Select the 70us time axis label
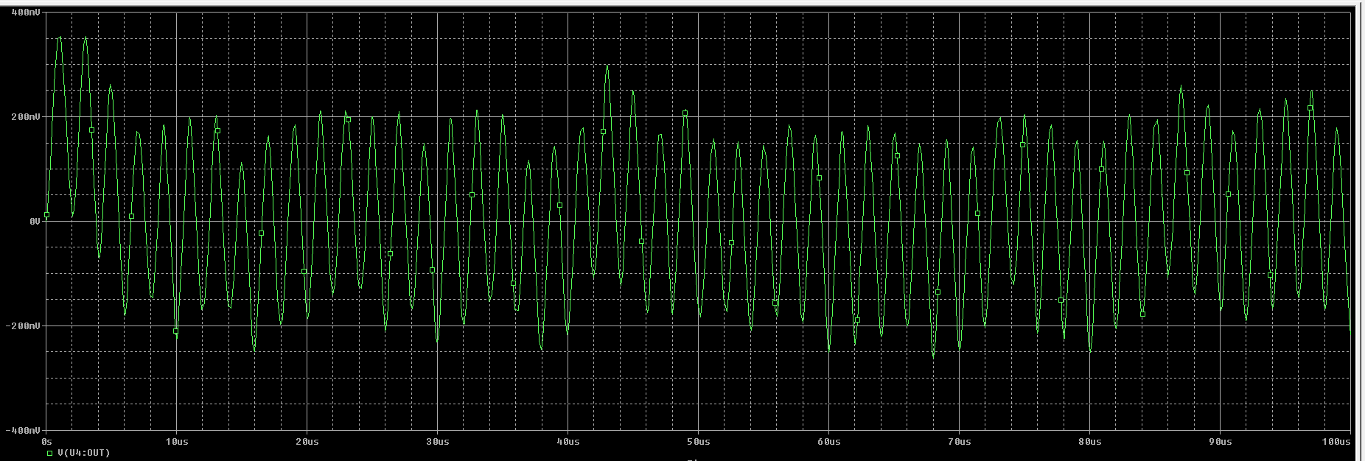 click(x=959, y=442)
